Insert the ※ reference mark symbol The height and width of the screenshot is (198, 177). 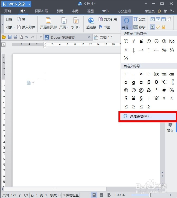pyautogui.click(x=156, y=98)
